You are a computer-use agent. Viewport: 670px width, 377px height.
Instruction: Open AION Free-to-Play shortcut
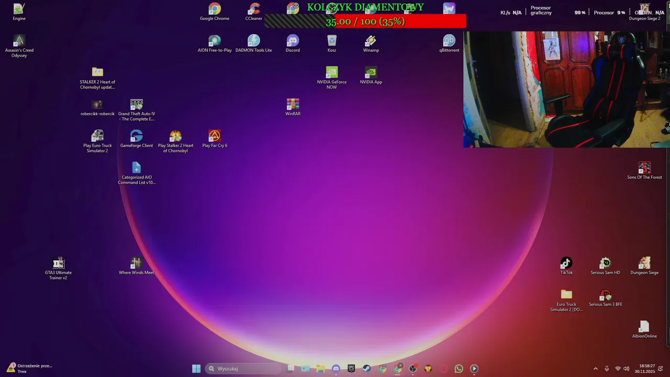pyautogui.click(x=215, y=43)
